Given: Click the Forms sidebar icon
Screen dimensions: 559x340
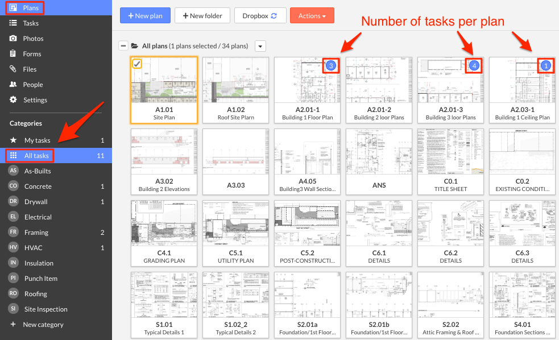Looking at the screenshot, I should coord(13,53).
